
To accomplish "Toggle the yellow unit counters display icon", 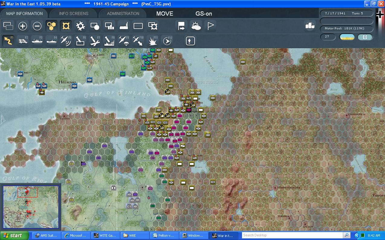I will pos(66,26).
